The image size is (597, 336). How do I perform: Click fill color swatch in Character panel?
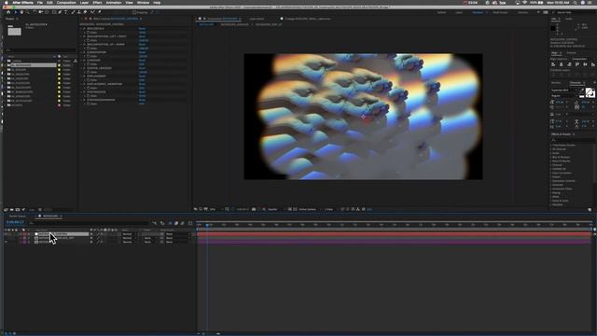pos(589,91)
